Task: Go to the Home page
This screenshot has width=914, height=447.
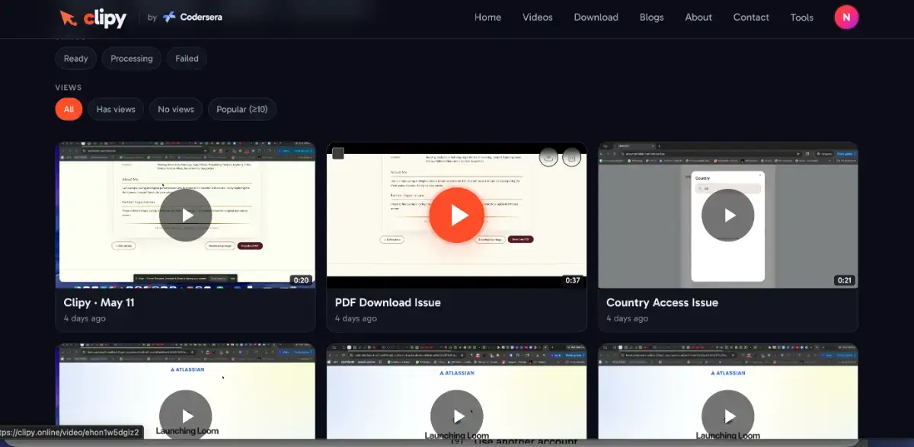Action: tap(487, 18)
